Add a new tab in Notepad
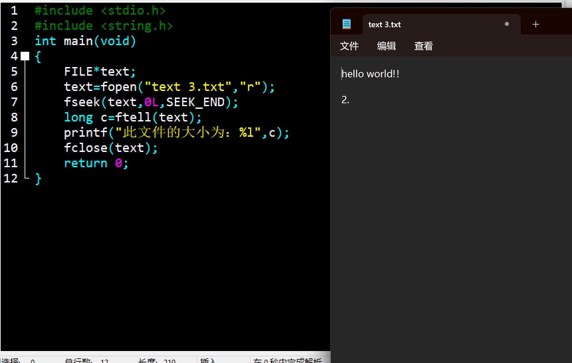Image resolution: width=572 pixels, height=363 pixels. click(x=535, y=24)
